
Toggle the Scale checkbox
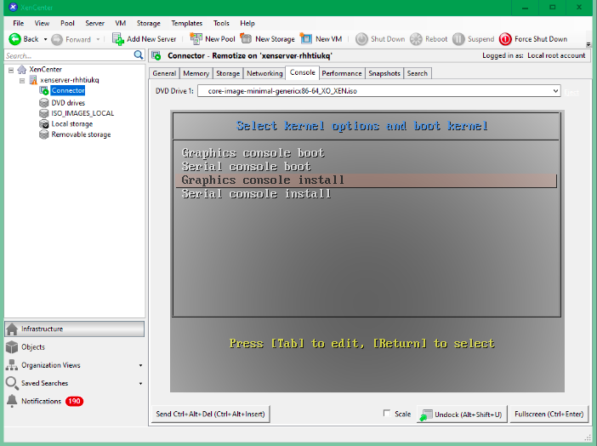point(387,413)
